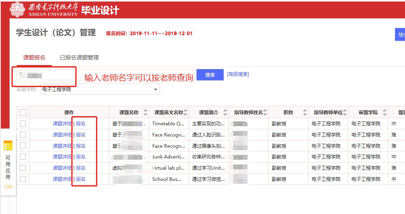Check the School Bus topic row checkbox
The width and height of the screenshot is (405, 214).
tap(23, 179)
